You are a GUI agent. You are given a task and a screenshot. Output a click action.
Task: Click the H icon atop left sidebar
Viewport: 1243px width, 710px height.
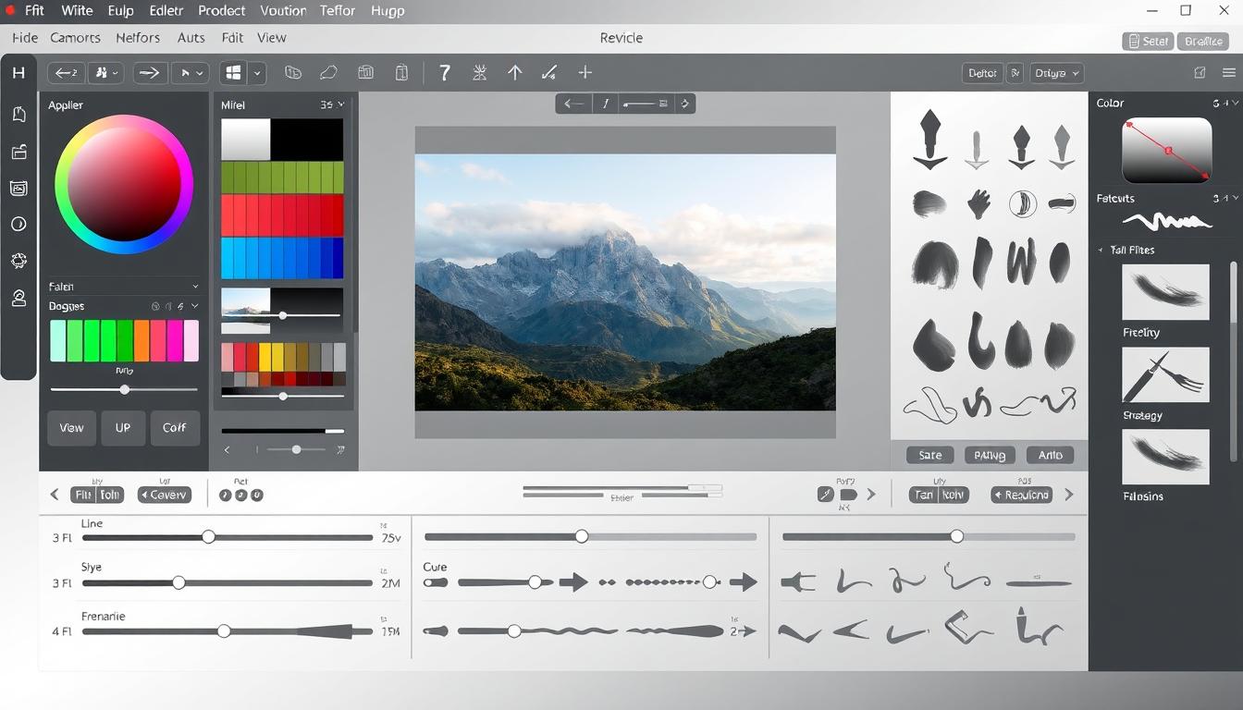coord(18,73)
